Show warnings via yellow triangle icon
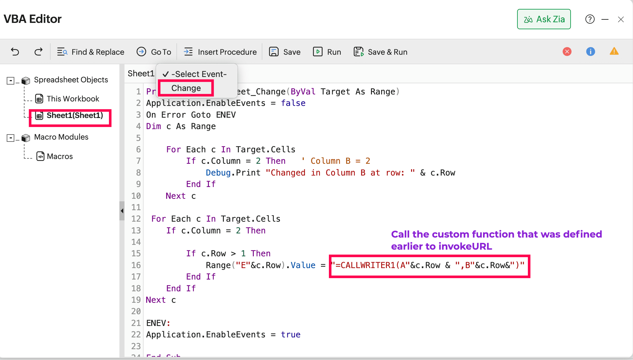 (x=614, y=52)
